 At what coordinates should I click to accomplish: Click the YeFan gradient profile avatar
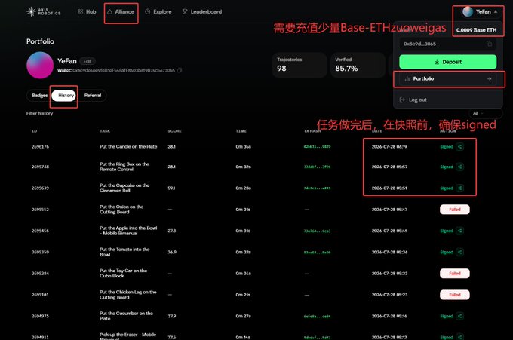pos(40,65)
